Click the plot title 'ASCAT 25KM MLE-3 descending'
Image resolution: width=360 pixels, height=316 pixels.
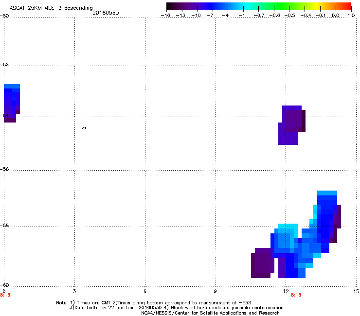click(51, 8)
